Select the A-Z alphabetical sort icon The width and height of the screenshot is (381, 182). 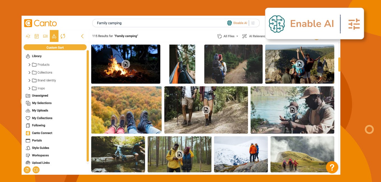click(x=28, y=36)
